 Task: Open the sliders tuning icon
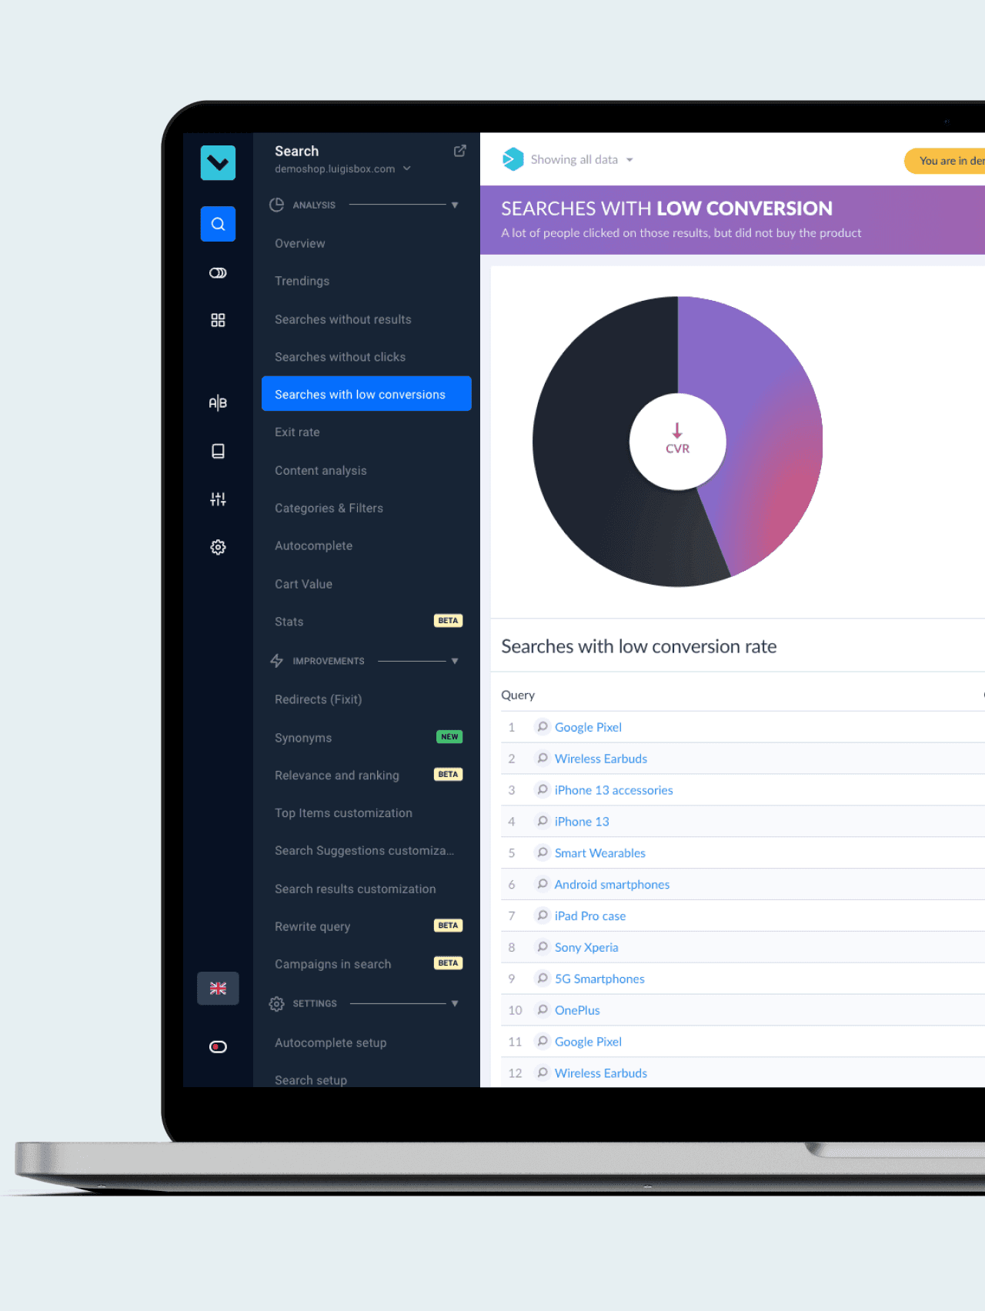click(218, 499)
